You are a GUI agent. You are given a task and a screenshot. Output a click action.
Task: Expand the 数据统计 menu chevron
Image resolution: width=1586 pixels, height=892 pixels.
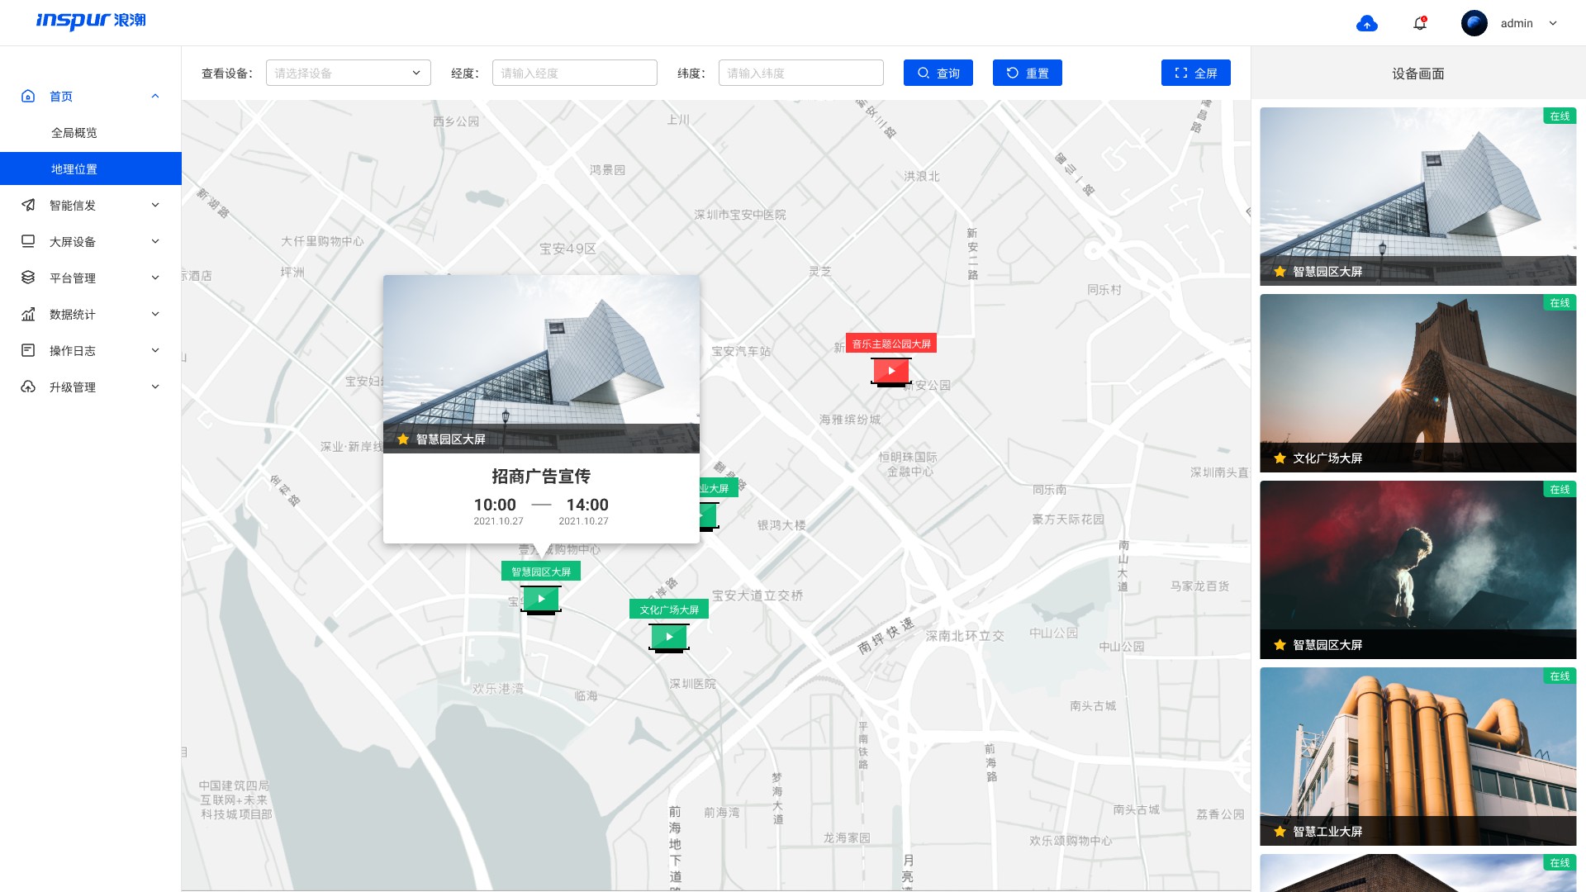point(155,314)
